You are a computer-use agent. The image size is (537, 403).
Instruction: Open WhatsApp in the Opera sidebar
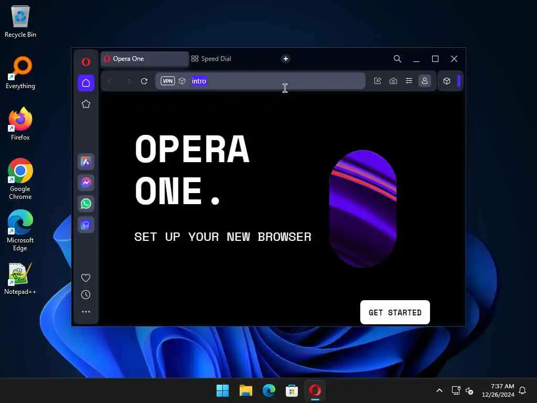click(86, 204)
